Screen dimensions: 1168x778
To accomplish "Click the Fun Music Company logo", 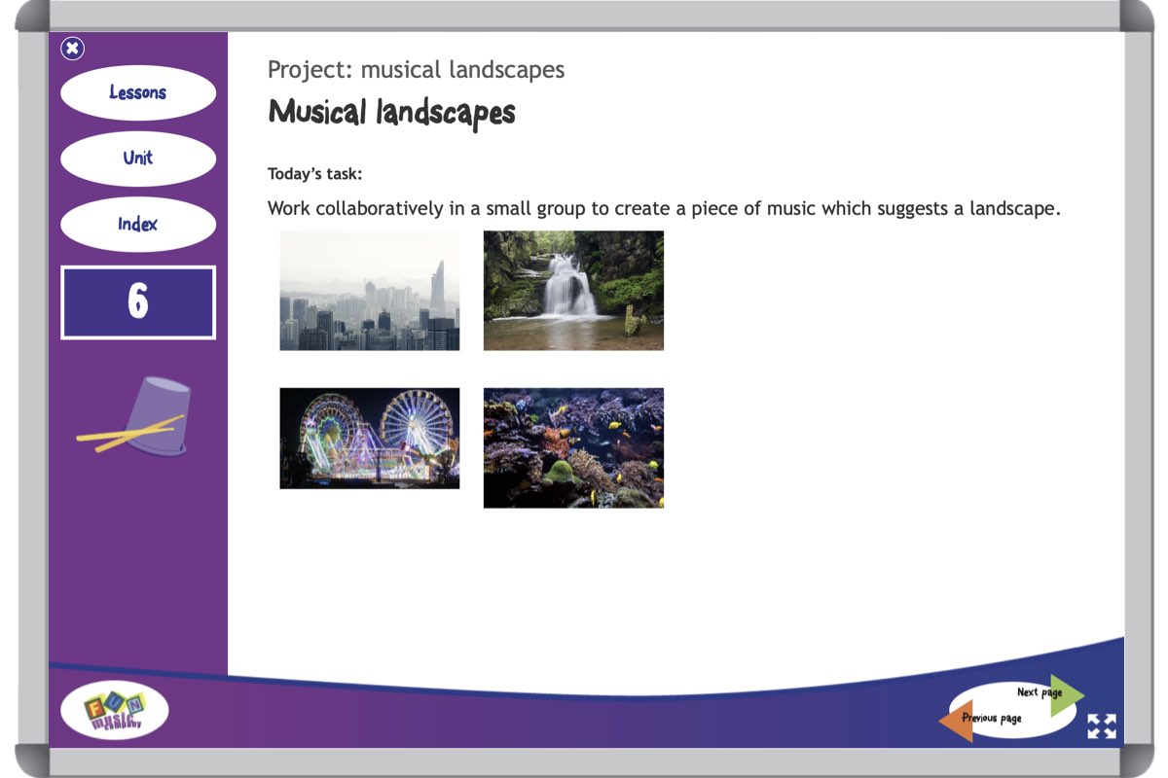I will pos(114,710).
